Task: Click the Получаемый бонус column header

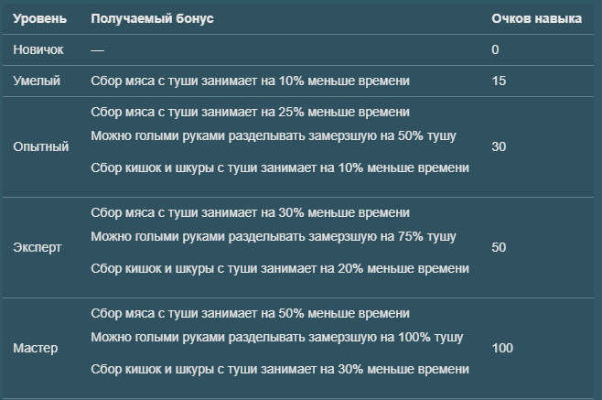Action: (152, 18)
